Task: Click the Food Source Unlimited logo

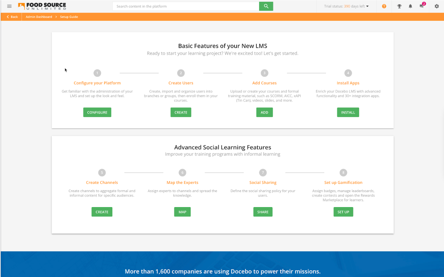Action: click(42, 6)
